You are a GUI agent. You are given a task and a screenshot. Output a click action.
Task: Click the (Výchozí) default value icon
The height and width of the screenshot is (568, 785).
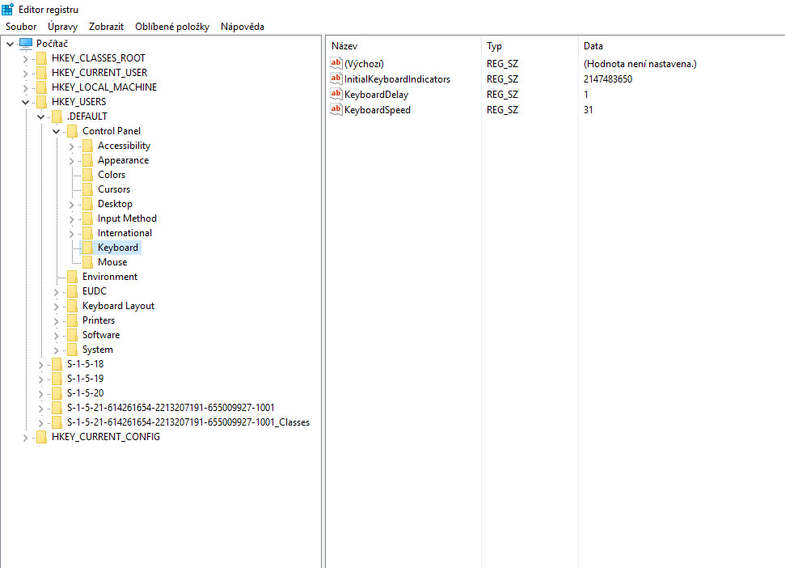pyautogui.click(x=336, y=63)
